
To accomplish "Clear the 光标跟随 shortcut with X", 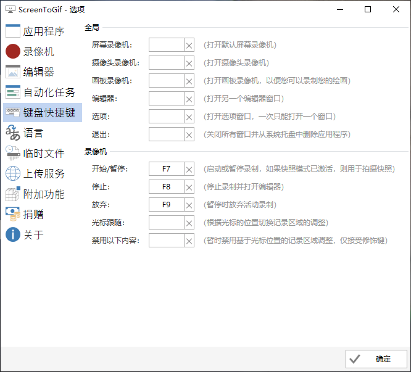I will [x=189, y=223].
